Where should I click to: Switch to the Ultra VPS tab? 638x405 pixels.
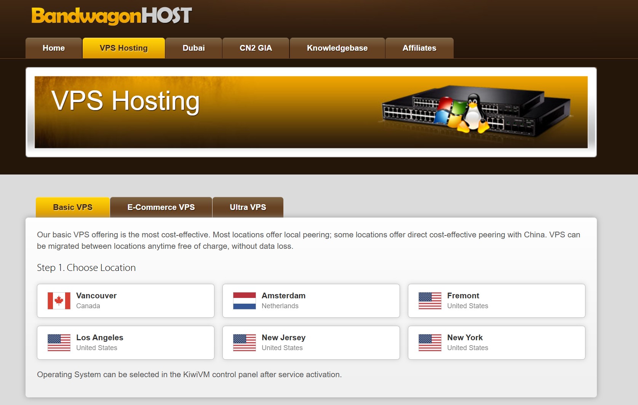[248, 207]
